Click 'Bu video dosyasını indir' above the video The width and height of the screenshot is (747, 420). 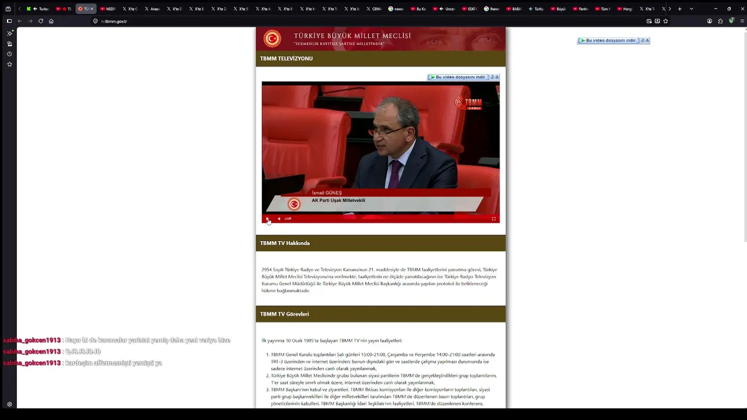(x=459, y=77)
